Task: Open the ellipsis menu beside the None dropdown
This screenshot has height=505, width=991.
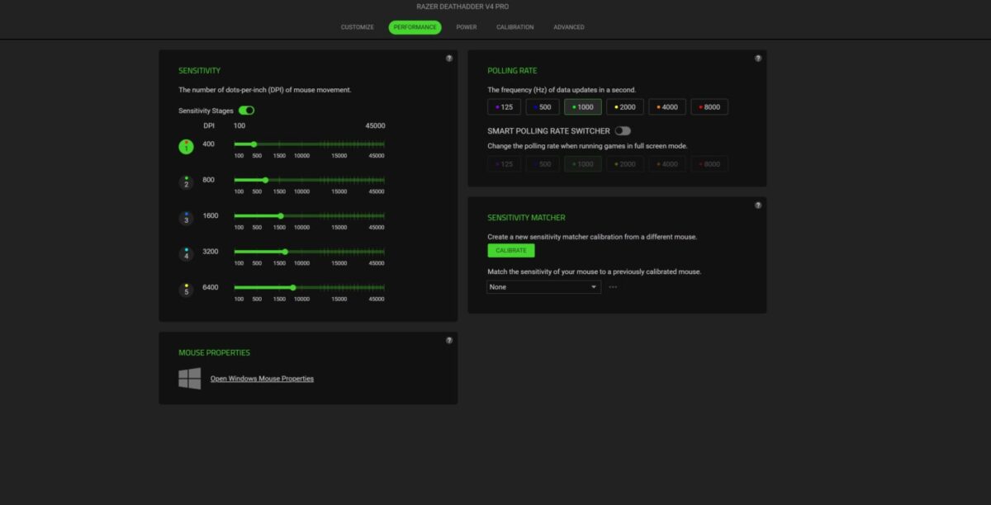Action: [613, 287]
